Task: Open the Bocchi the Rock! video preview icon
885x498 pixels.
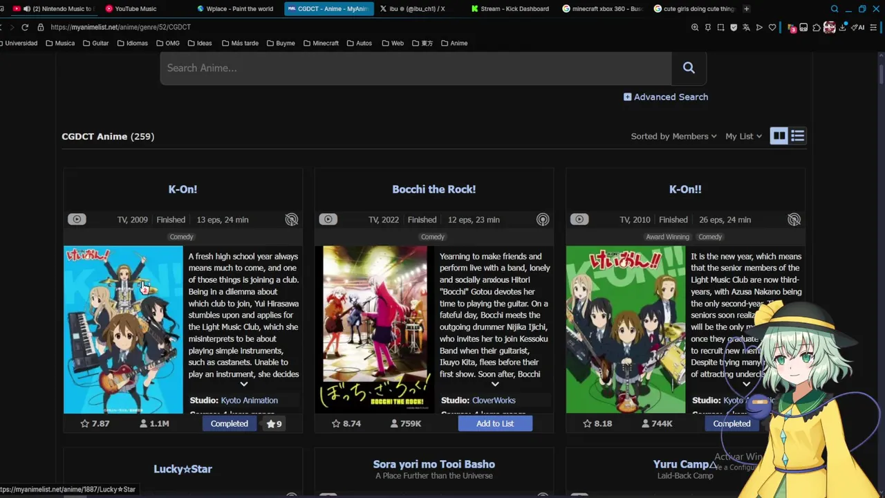Action: 328,219
